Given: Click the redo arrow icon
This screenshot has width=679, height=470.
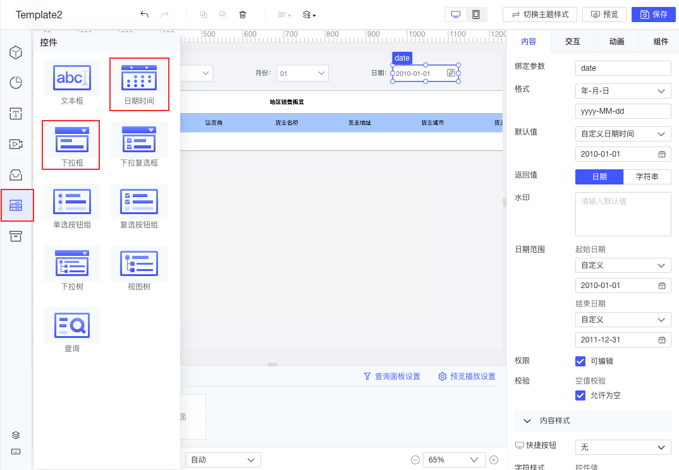Looking at the screenshot, I should 164,15.
